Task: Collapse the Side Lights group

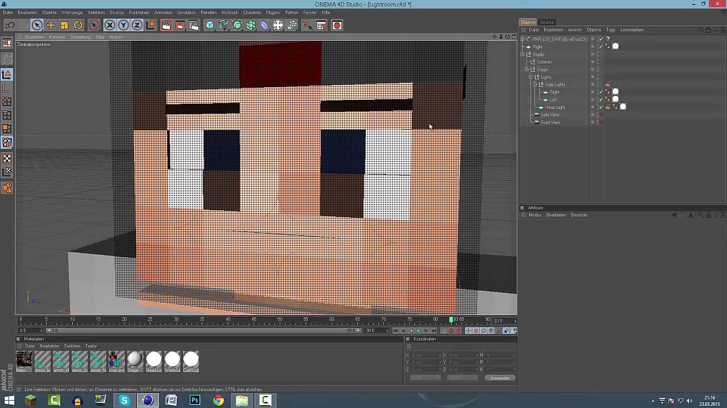Action: tap(534, 84)
